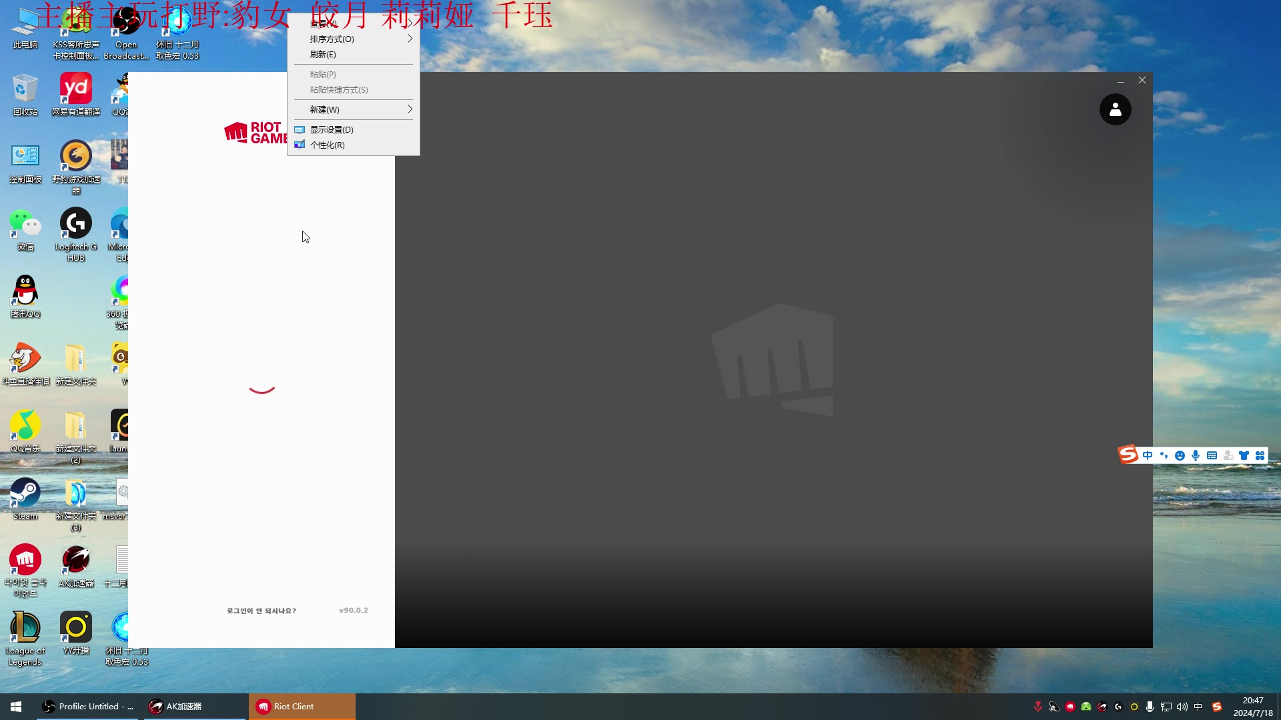Toggle Sogou voice input microphone
Screen dimensions: 1281x720
click(1196, 456)
